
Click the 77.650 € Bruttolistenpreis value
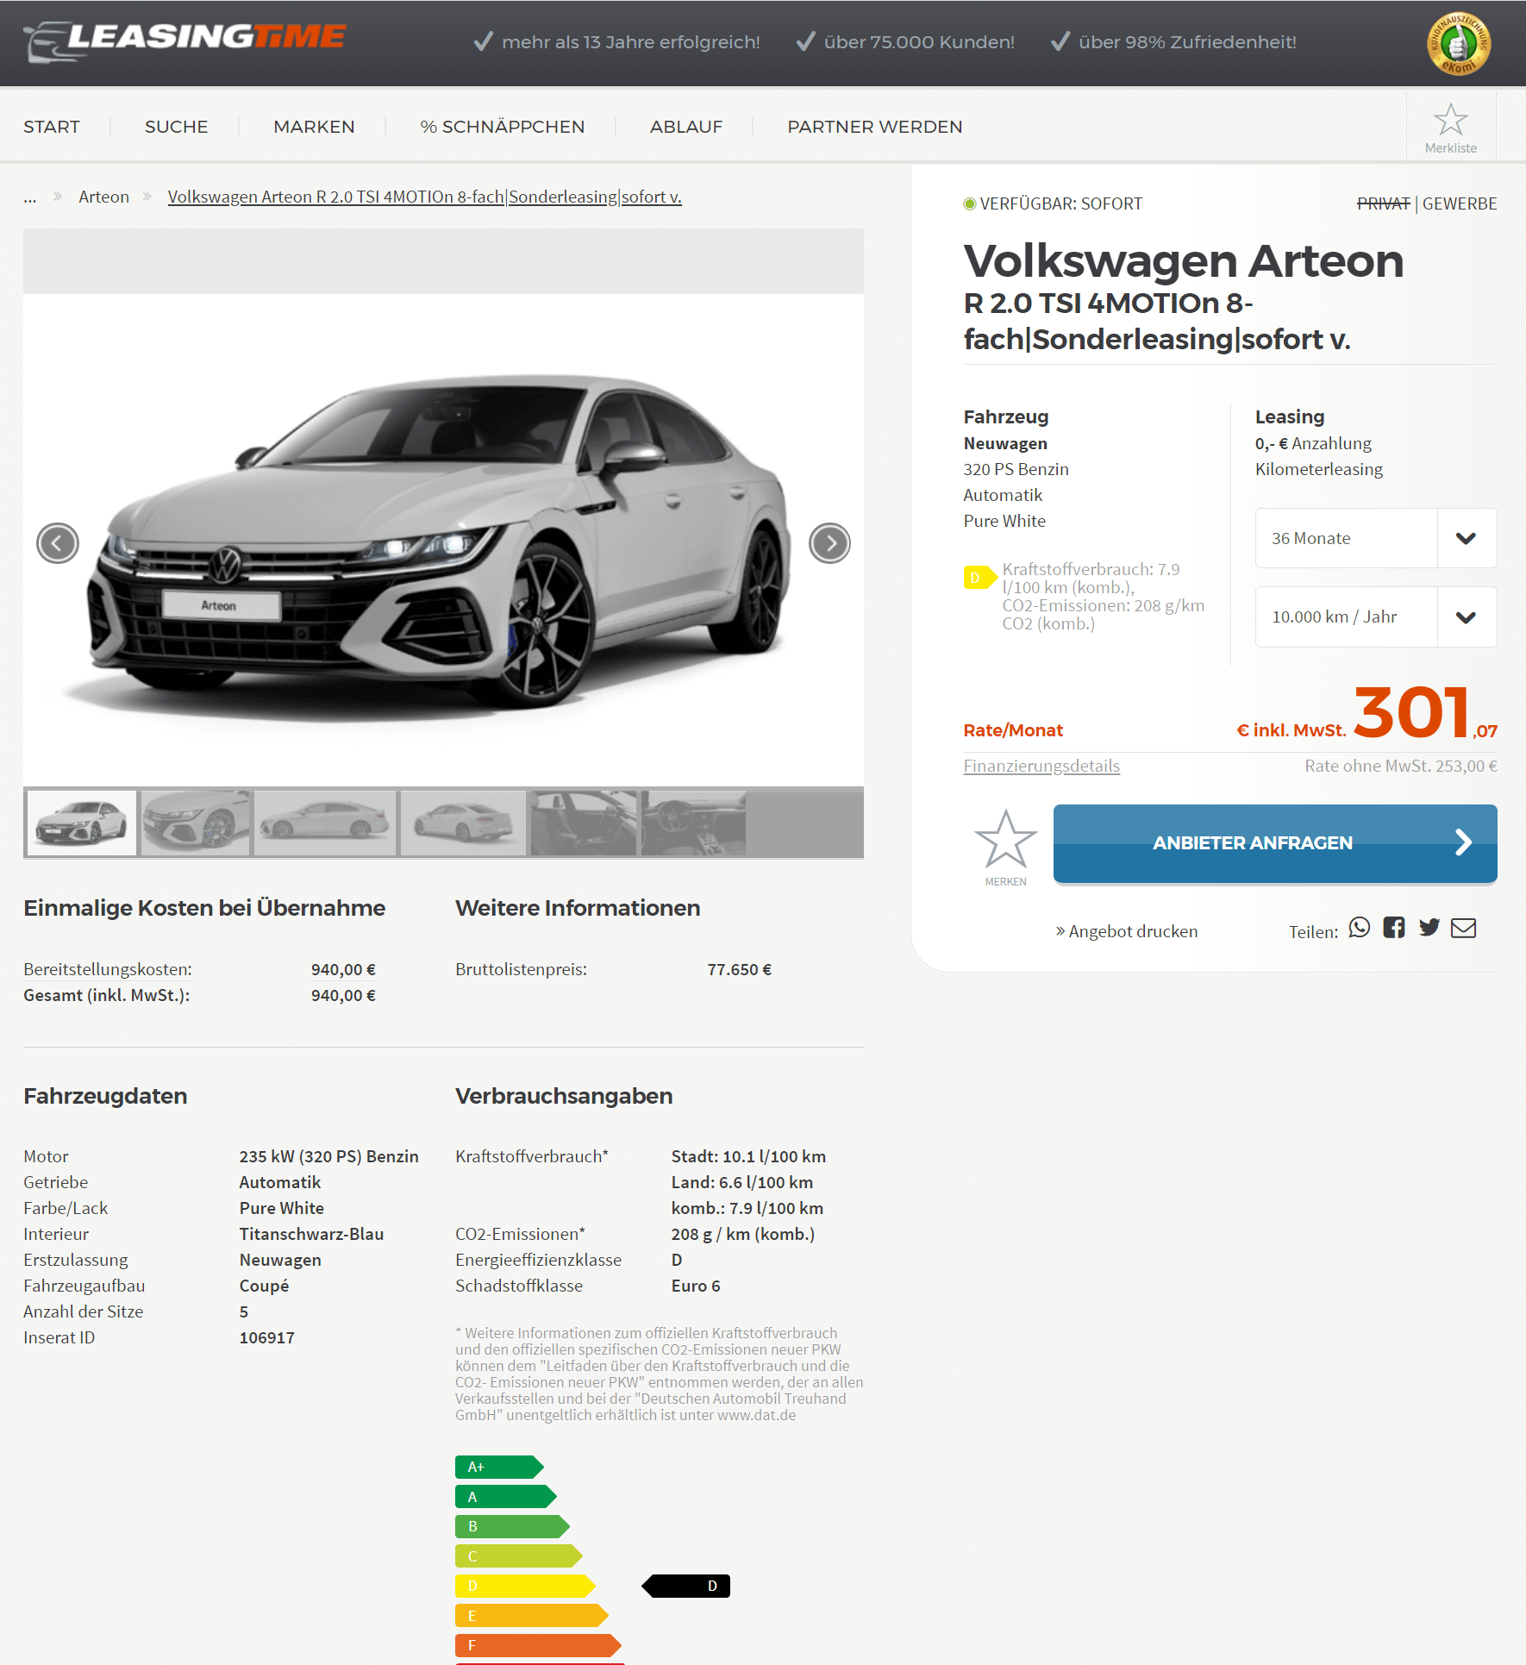point(740,969)
